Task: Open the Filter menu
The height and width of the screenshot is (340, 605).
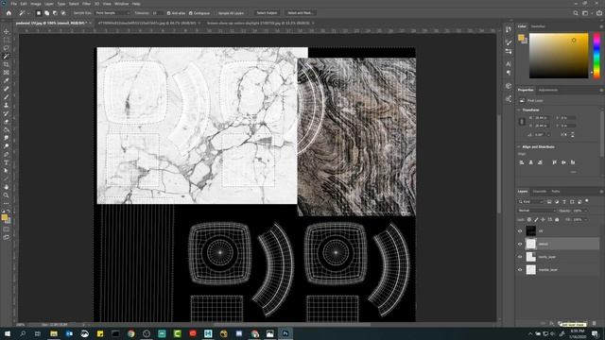Action: point(86,4)
